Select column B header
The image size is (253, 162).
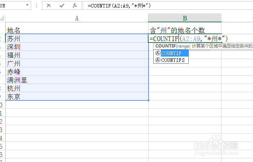[185, 18]
